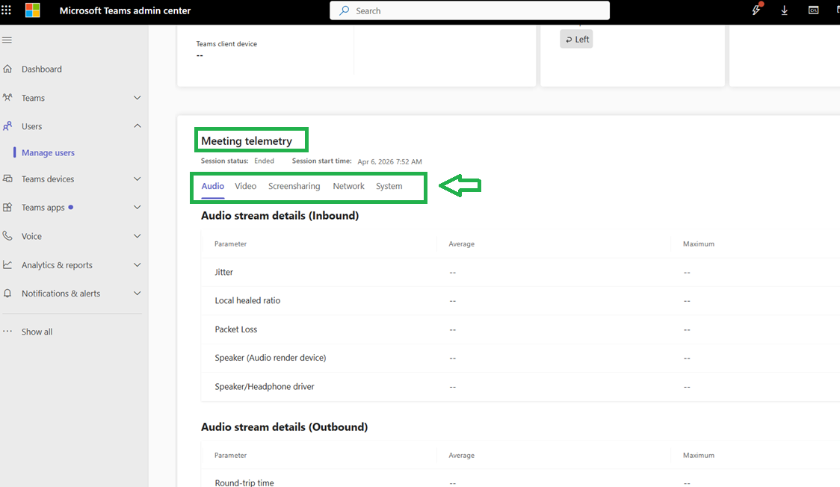The image size is (840, 487).
Task: Open Users in the sidebar
Action: click(x=31, y=126)
